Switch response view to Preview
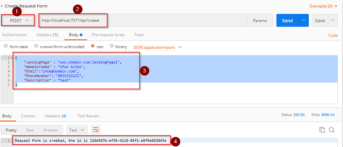This screenshot has width=343, height=147. tap(51, 130)
